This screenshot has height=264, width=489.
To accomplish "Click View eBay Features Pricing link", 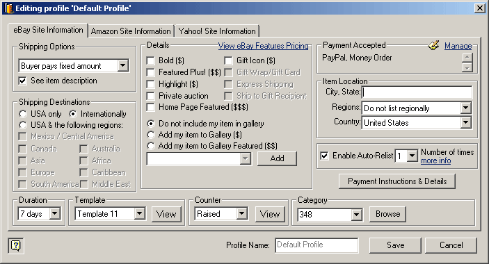I will point(263,46).
